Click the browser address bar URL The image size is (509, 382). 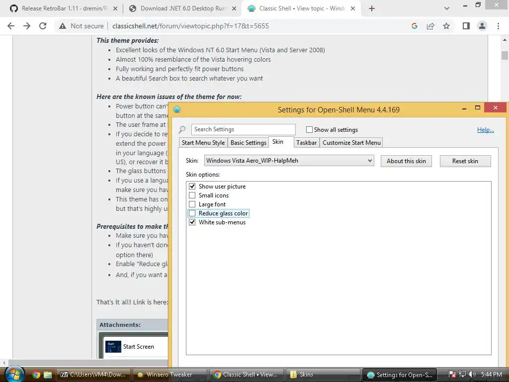(x=190, y=26)
